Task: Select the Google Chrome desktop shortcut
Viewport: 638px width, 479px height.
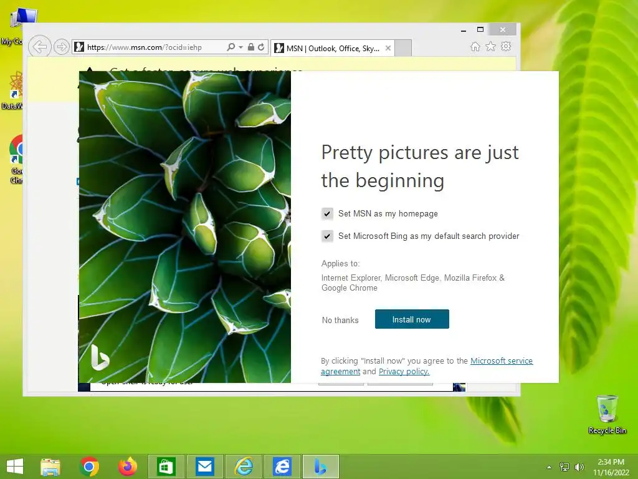Action: click(16, 160)
